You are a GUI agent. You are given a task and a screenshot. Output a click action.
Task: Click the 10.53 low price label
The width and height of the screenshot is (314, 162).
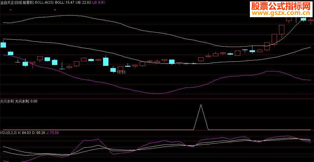click(x=121, y=72)
